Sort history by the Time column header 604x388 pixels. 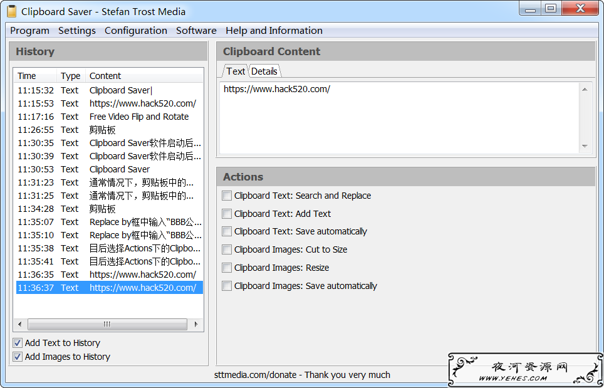coord(36,76)
